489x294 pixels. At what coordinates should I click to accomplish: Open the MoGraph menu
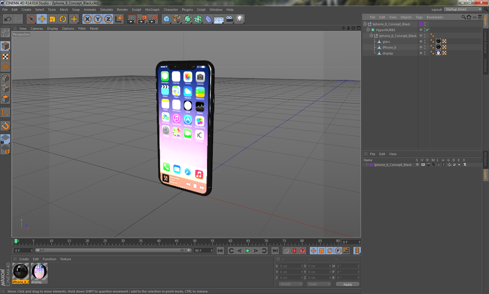pos(152,10)
